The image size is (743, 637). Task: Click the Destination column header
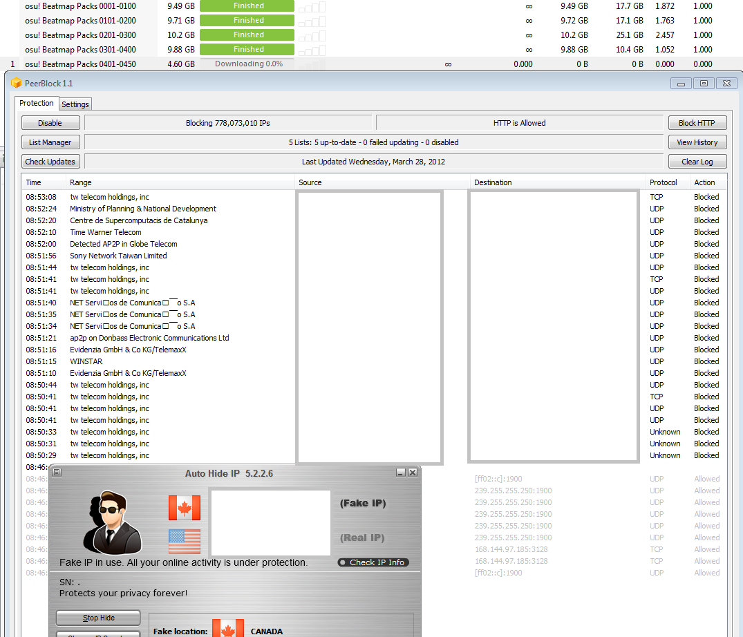[x=558, y=182]
